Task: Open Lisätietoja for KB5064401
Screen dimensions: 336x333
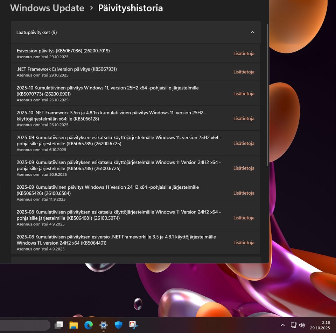Action: [244, 242]
